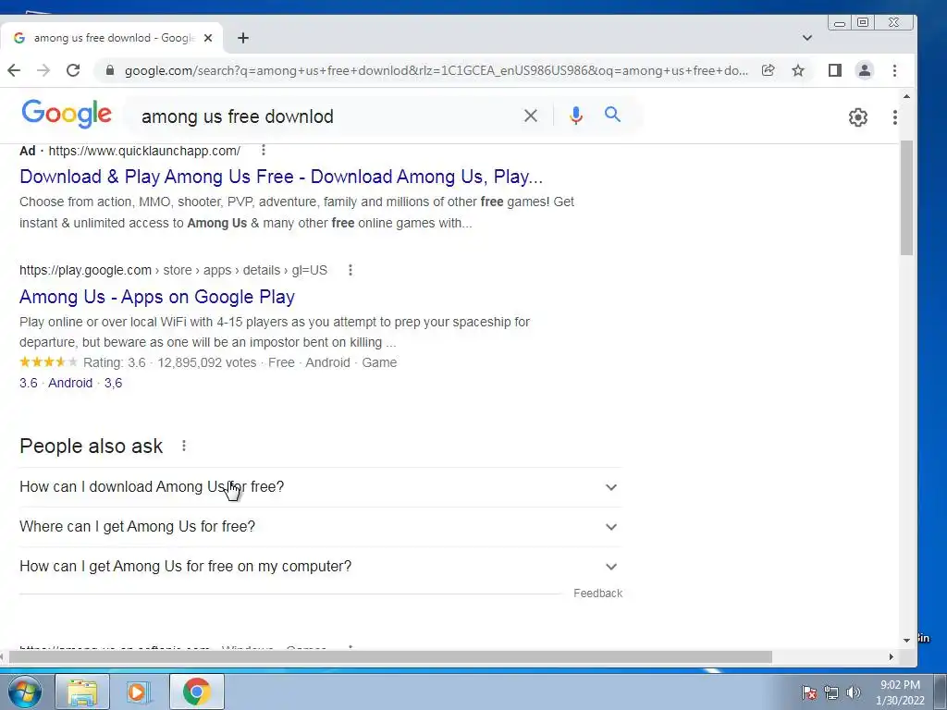Screen dimensions: 947x710
Task: Start voice search with the microphone
Action: coord(576,116)
